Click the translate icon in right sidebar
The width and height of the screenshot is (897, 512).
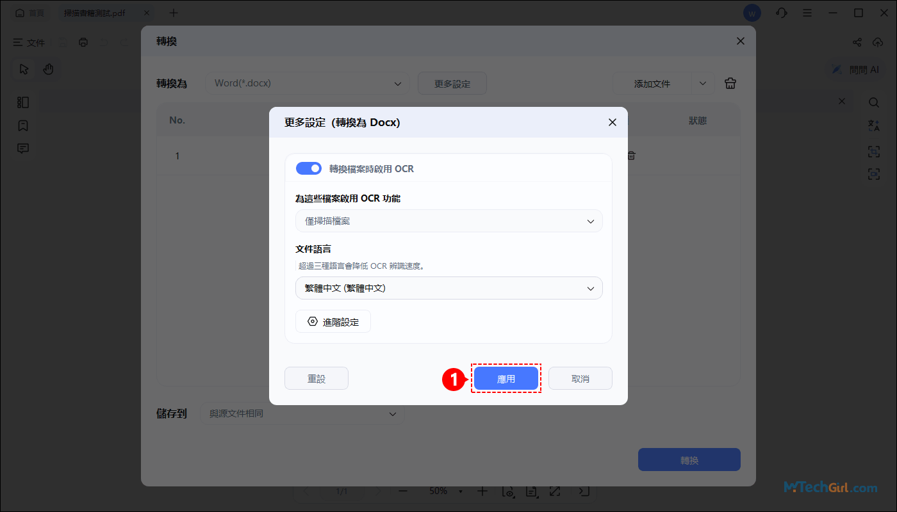(874, 125)
